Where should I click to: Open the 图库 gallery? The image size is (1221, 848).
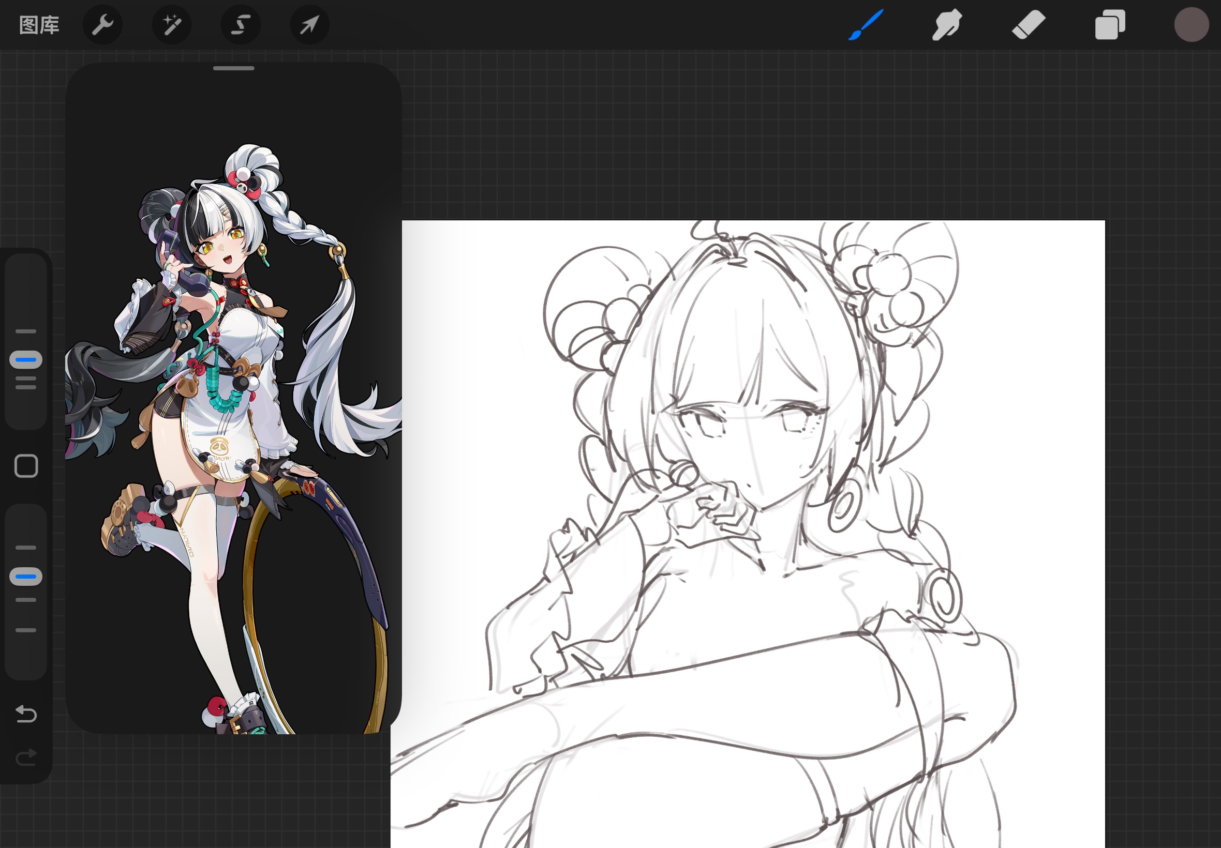[39, 25]
